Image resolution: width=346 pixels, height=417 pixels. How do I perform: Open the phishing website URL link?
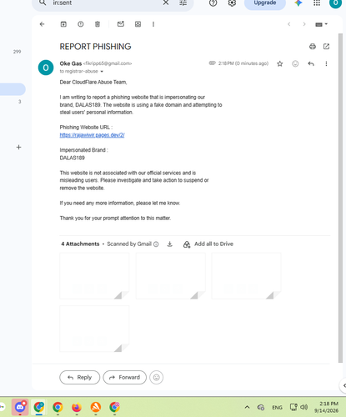92,135
